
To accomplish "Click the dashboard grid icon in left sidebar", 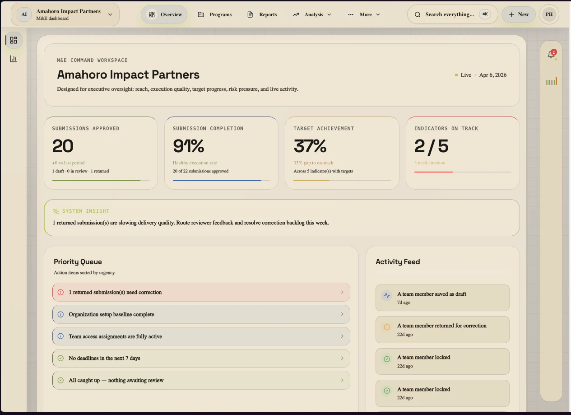I will pos(14,40).
